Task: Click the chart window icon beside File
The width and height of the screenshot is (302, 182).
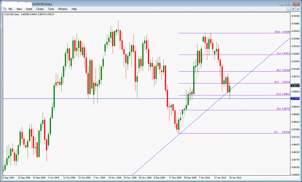Action: [5, 9]
